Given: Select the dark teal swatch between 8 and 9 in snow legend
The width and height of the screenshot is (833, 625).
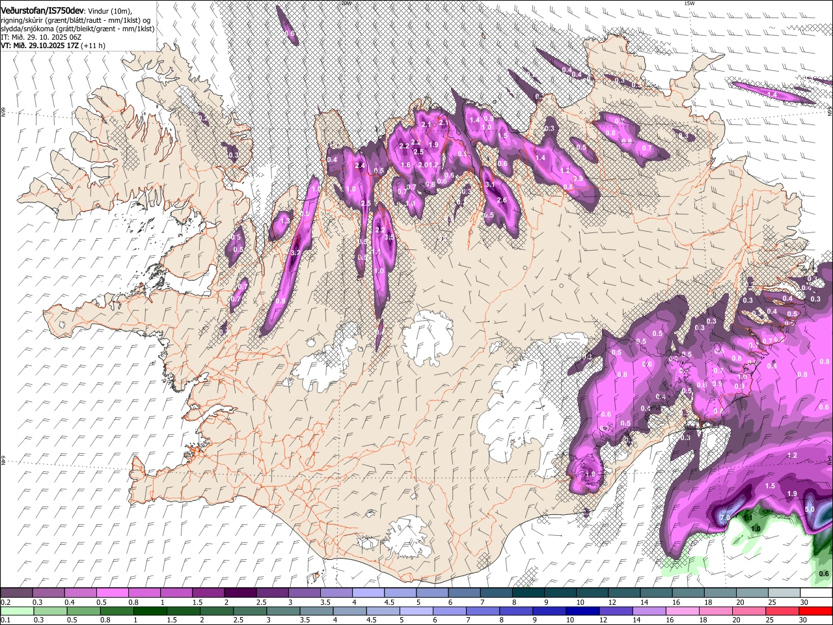Looking at the screenshot, I should (x=528, y=592).
